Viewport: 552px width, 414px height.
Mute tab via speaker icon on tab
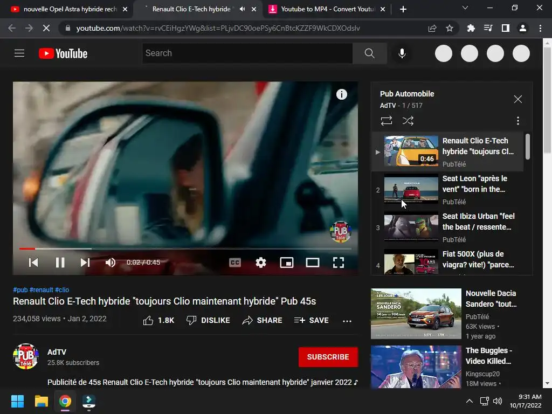242,9
